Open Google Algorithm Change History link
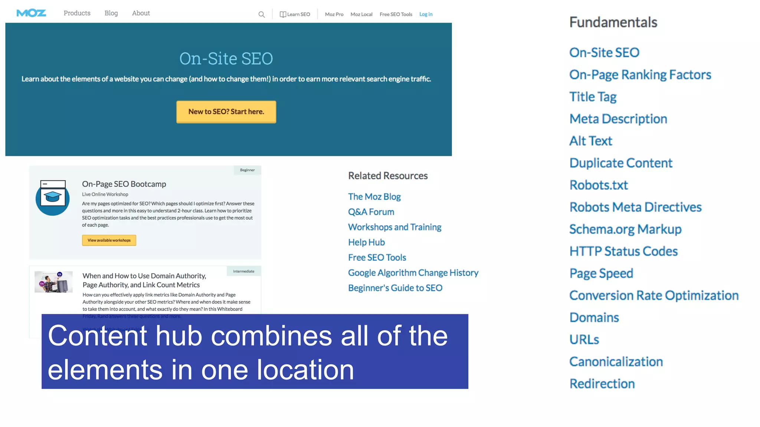 click(x=413, y=273)
